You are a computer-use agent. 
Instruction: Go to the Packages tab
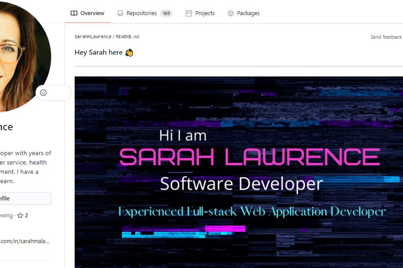click(243, 13)
